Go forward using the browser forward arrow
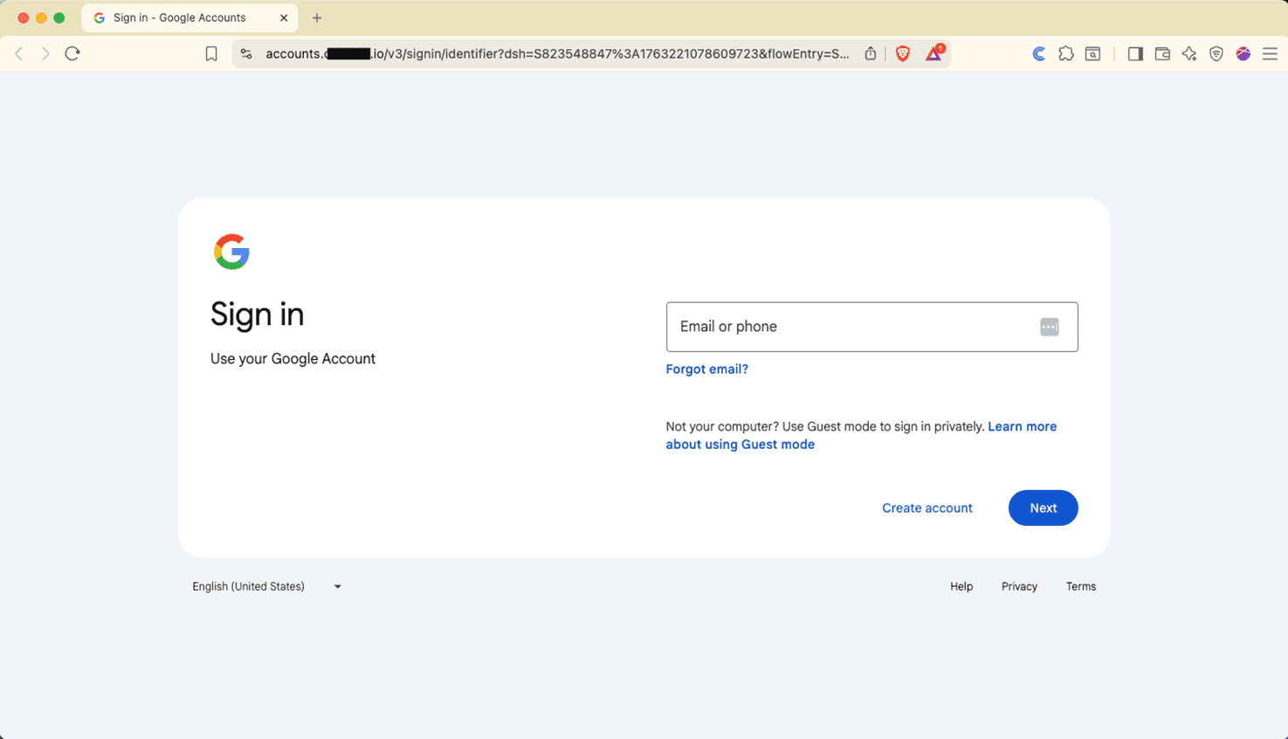1288x739 pixels. [45, 54]
